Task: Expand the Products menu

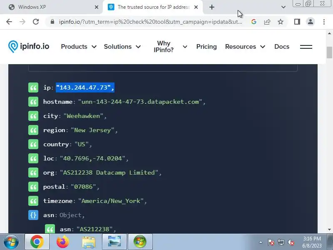Action: tap(79, 47)
